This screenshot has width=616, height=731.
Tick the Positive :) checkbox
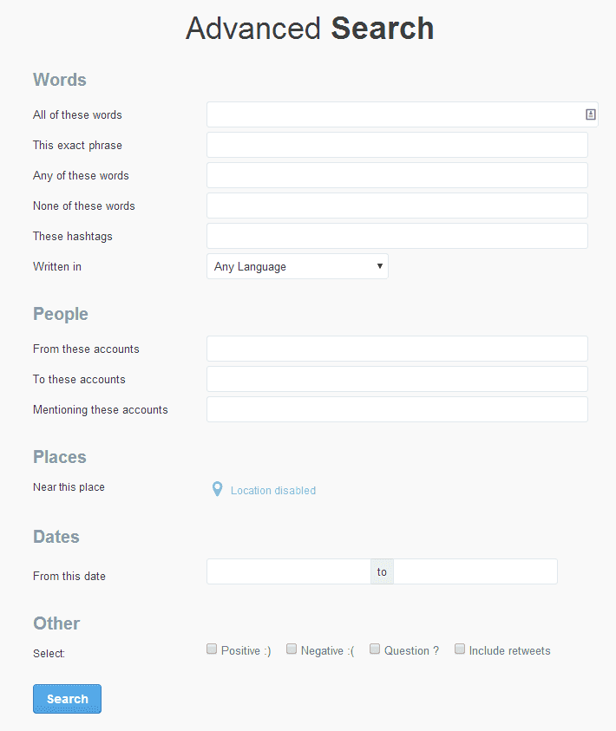coord(212,649)
